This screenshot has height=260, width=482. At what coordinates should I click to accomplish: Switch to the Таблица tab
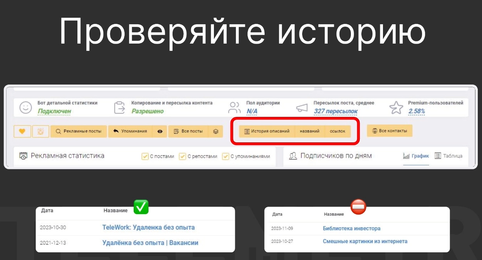coord(448,156)
